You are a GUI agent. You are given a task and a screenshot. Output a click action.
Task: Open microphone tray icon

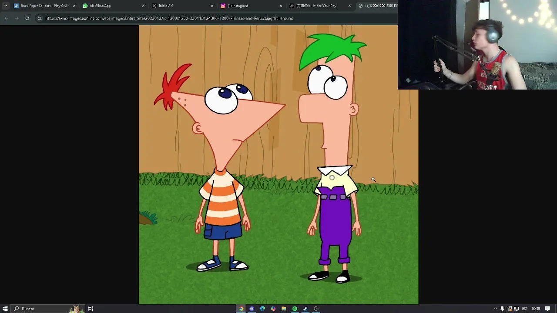pyautogui.click(x=502, y=309)
